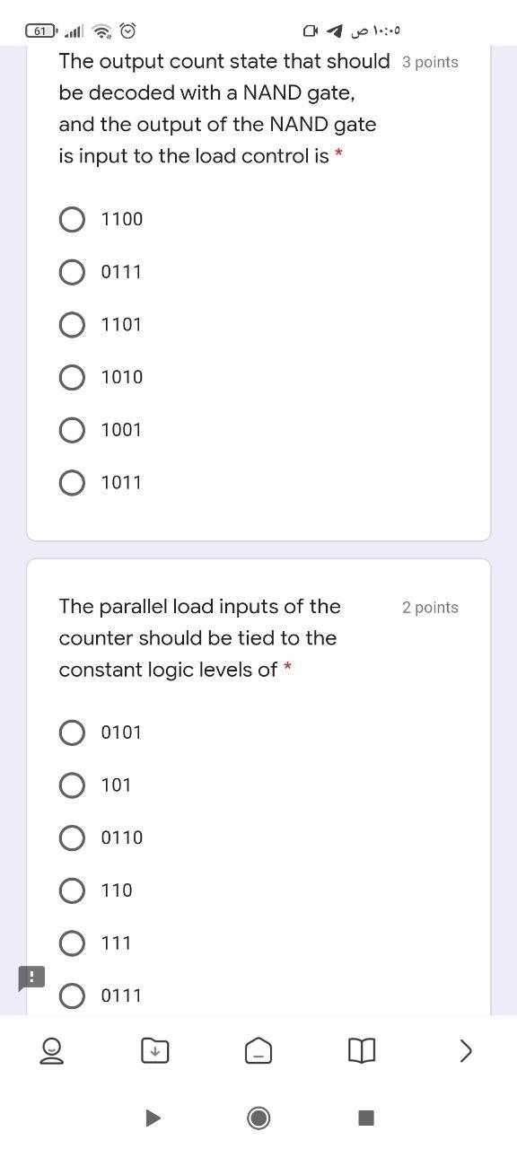
Task: Choose 0101 for the parallel load question
Action: 72,732
